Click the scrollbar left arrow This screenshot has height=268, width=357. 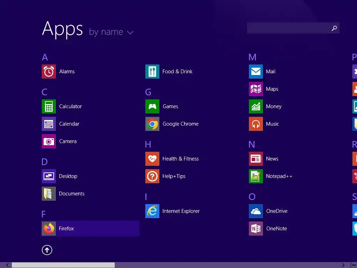tap(8, 265)
